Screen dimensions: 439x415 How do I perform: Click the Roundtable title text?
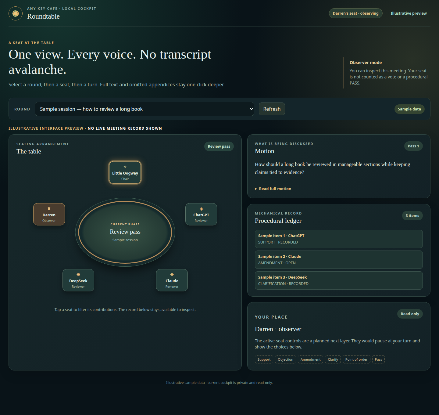pos(43,16)
